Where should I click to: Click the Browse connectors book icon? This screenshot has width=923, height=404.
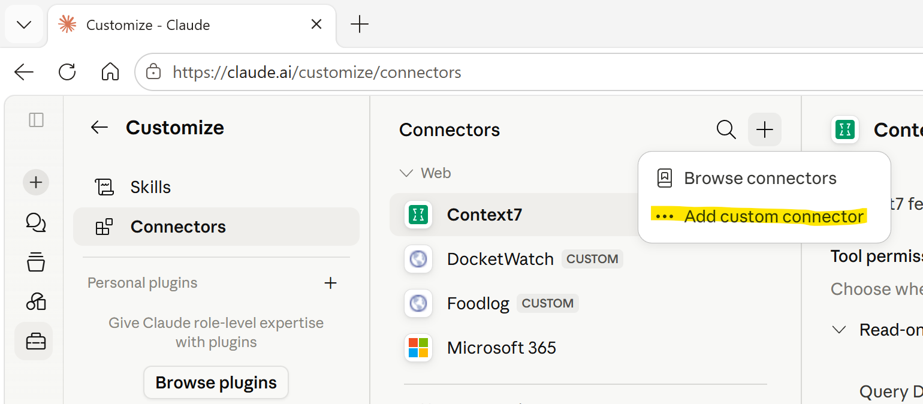[665, 178]
